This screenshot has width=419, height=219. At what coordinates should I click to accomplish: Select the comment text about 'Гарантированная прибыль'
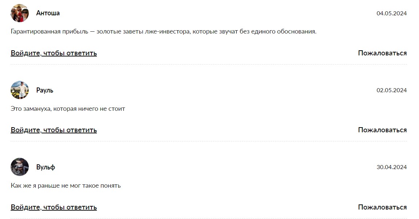(x=164, y=32)
